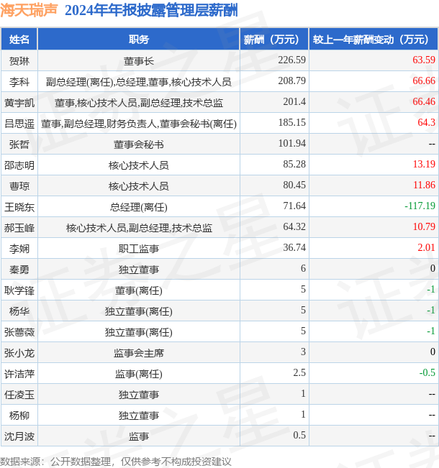Click 吕思遥's position cell
The width and height of the screenshot is (439, 468).
[x=139, y=124]
